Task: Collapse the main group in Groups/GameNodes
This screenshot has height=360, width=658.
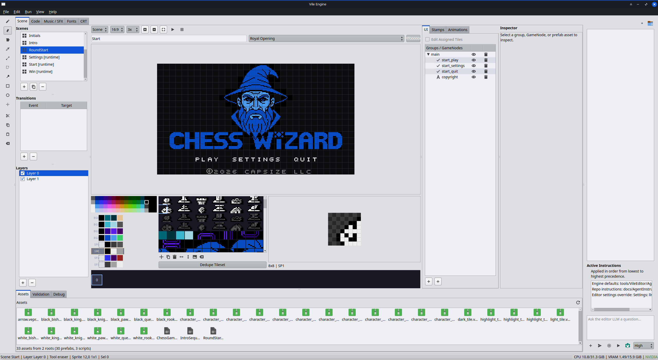Action: pyautogui.click(x=428, y=54)
